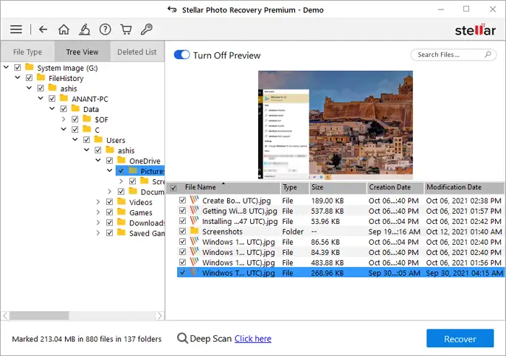The width and height of the screenshot is (506, 356).
Task: Uncheck the Create Bo... UTC).jpg checkbox
Action: pos(183,200)
